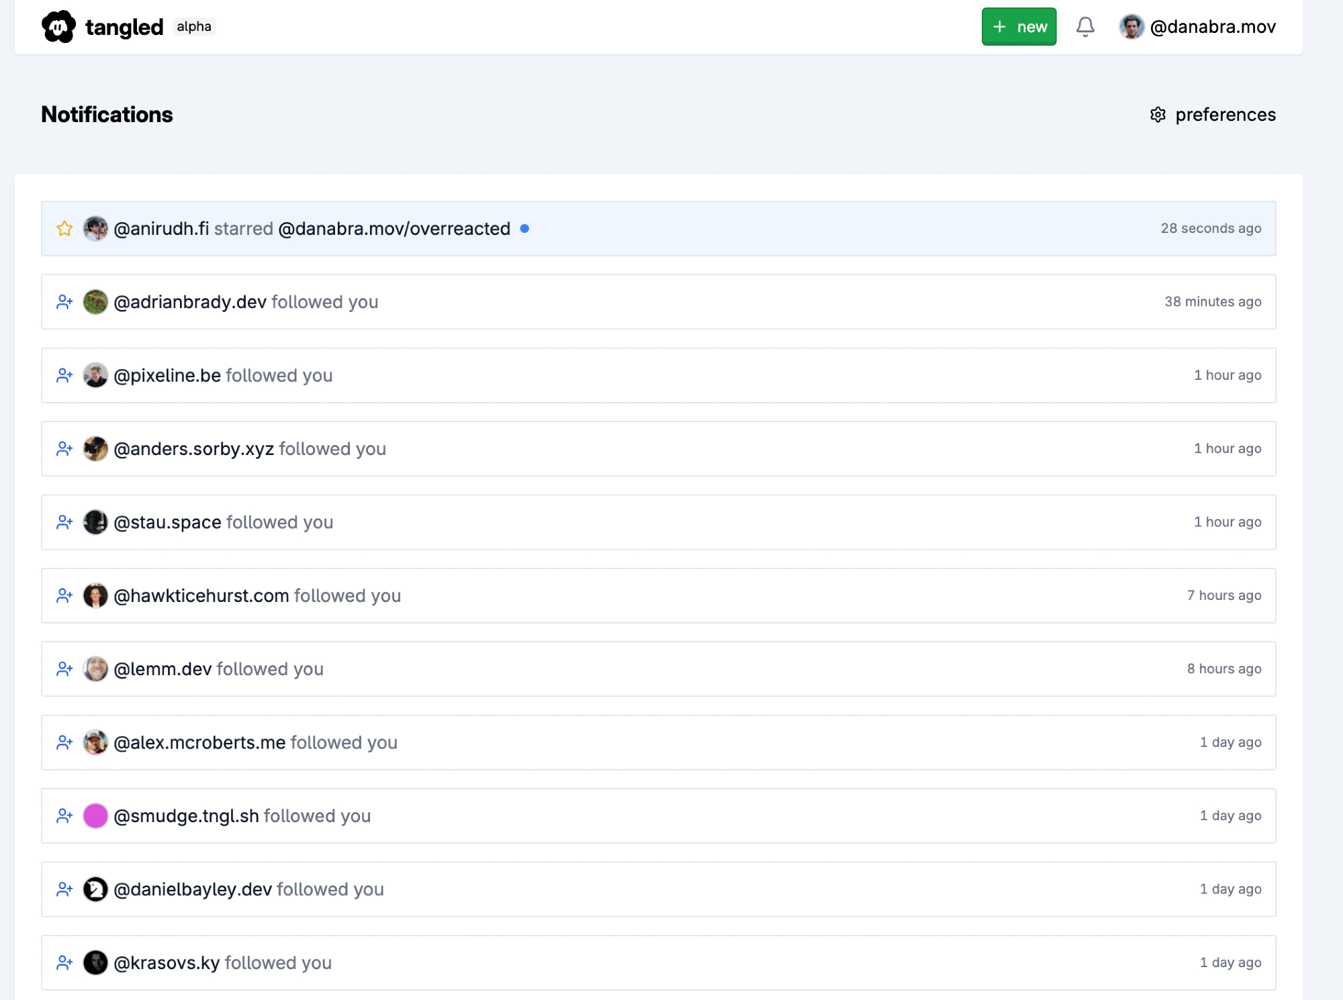1343x1000 pixels.
Task: Click the star icon on overreacted notification
Action: (x=64, y=229)
